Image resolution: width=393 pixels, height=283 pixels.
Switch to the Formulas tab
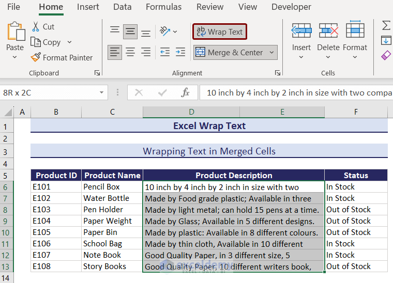tap(164, 7)
